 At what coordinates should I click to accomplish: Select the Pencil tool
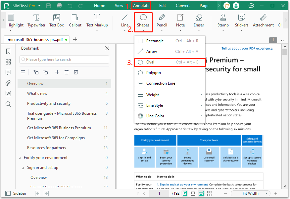pos(162,21)
